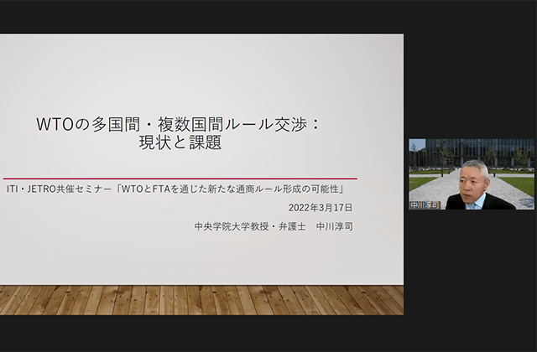Click the author name 中川淳司 on slide
This screenshot has width=537, height=352.
point(336,225)
